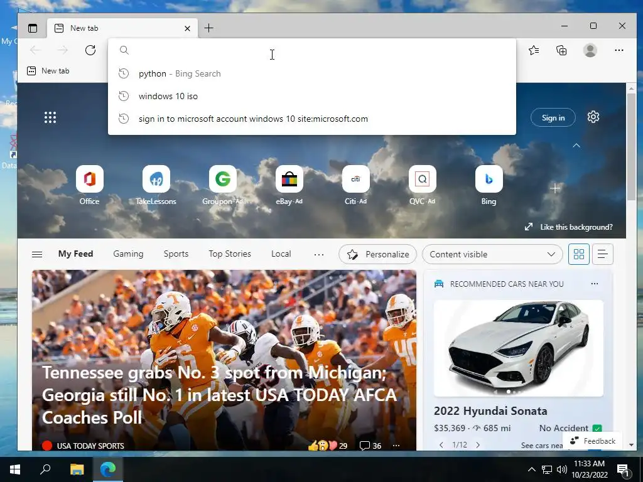Switch to list view layout
The height and width of the screenshot is (482, 643).
[x=602, y=254]
